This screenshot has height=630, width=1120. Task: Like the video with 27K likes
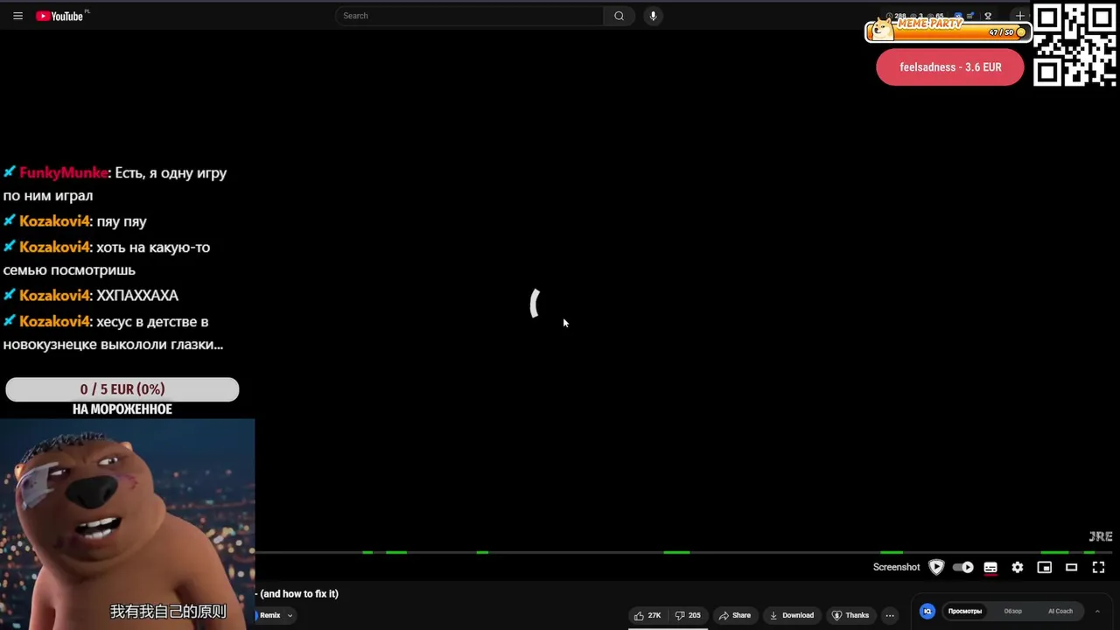click(x=647, y=615)
